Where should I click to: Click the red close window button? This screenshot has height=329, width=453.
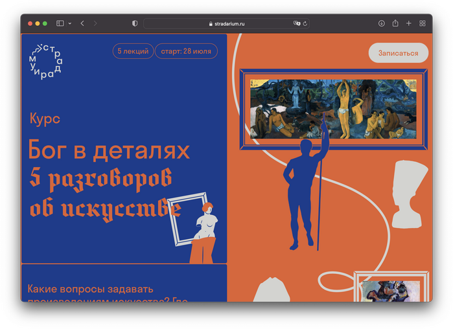(x=30, y=23)
